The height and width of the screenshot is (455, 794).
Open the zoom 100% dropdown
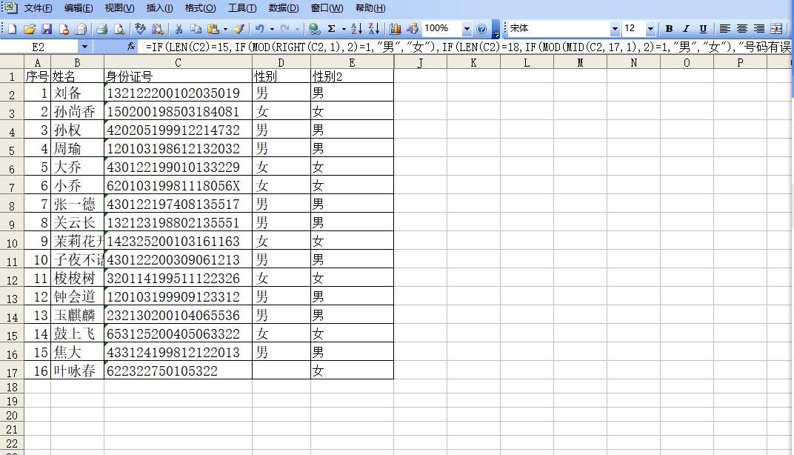[x=467, y=29]
